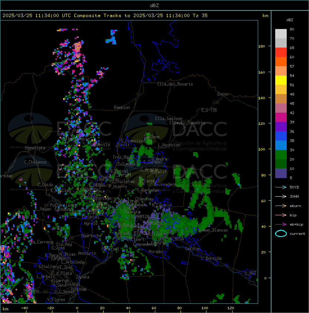Screen dimensions: 309x313
Task: Click the dBZ heading above the color scale
Action: tap(290, 20)
